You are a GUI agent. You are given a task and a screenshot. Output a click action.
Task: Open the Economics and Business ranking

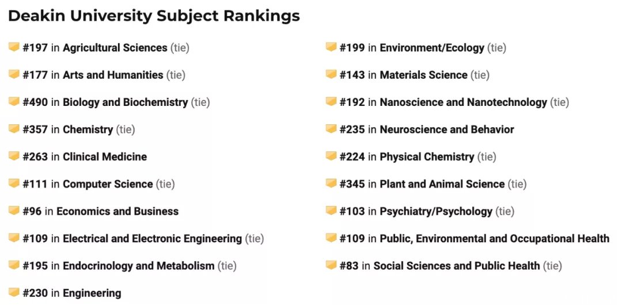tap(117, 211)
